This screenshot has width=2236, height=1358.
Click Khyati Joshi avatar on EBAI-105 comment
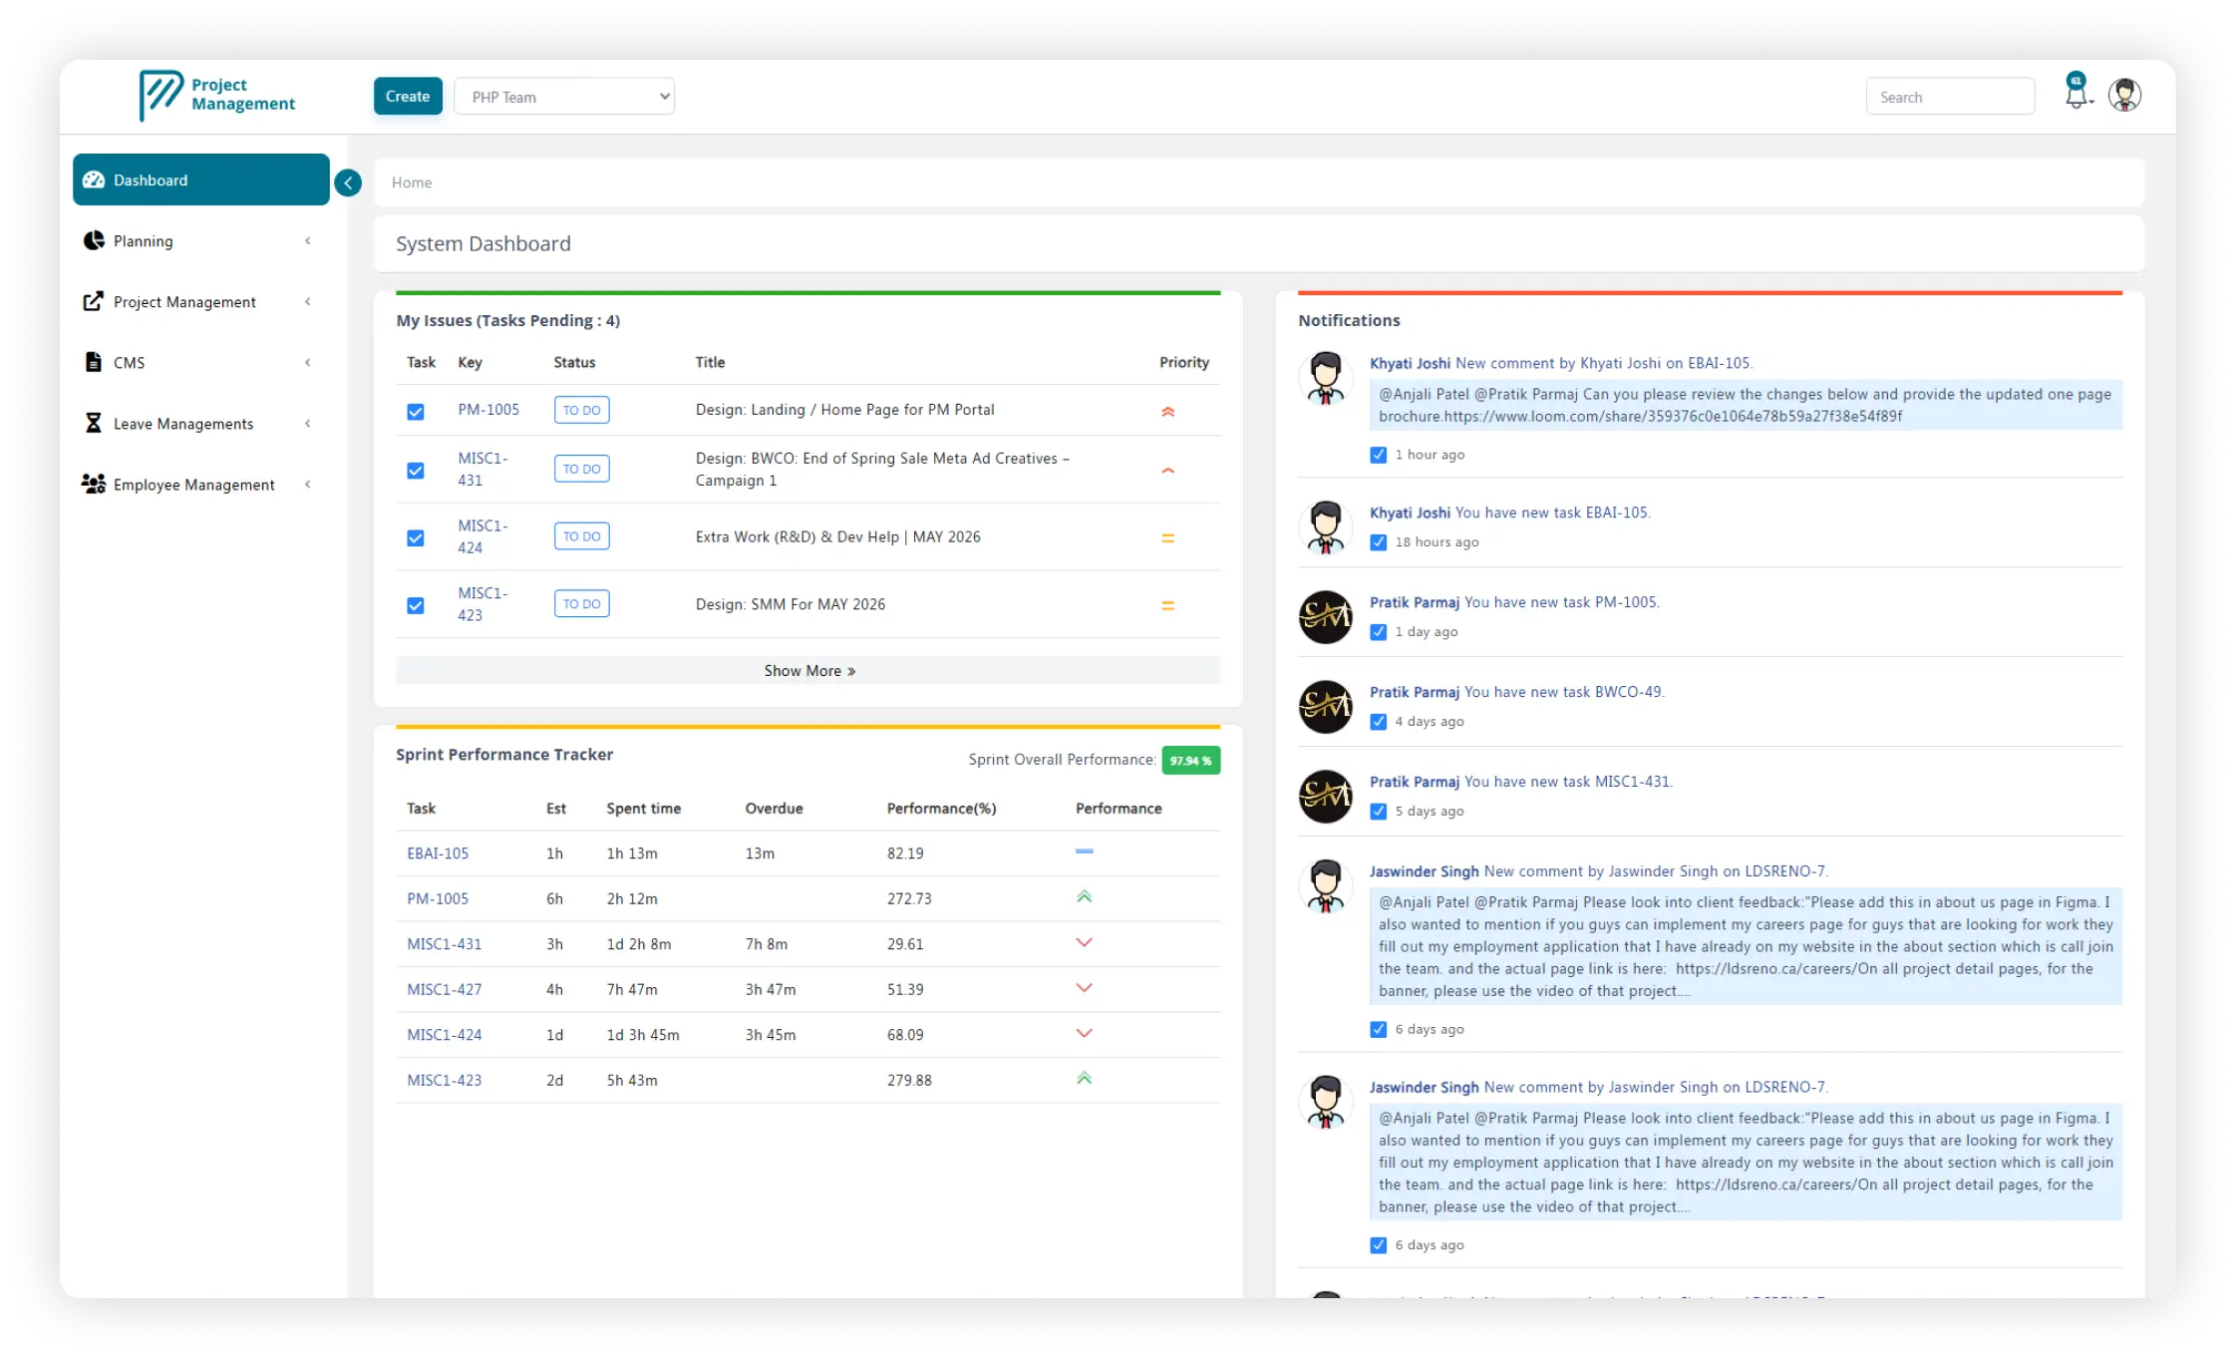click(x=1325, y=377)
